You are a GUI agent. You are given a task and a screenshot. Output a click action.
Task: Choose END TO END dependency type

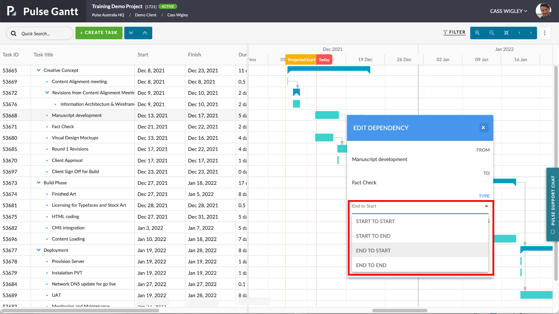[x=371, y=265]
